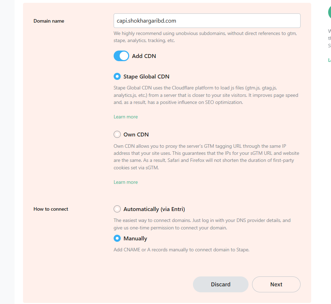The width and height of the screenshot is (331, 304).
Task: Focus the Domain name input field
Action: click(207, 21)
